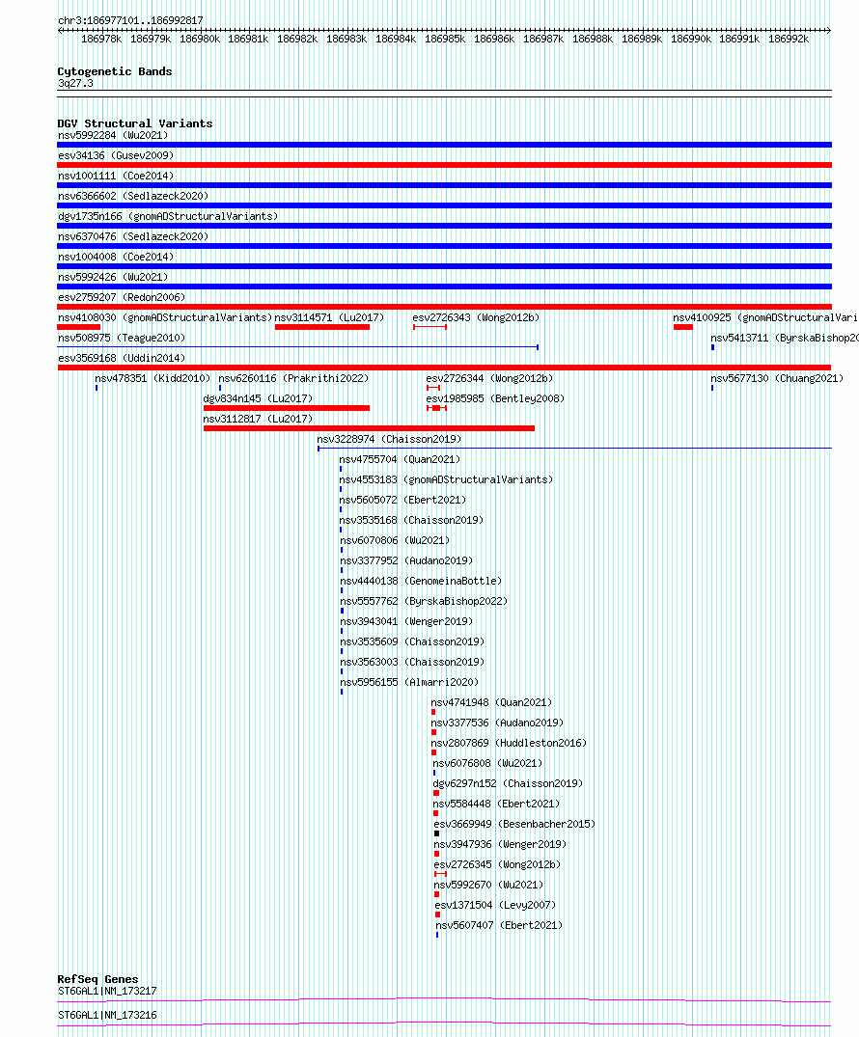Click the 186978k ruler position label
This screenshot has height=1037, width=859.
pos(101,39)
